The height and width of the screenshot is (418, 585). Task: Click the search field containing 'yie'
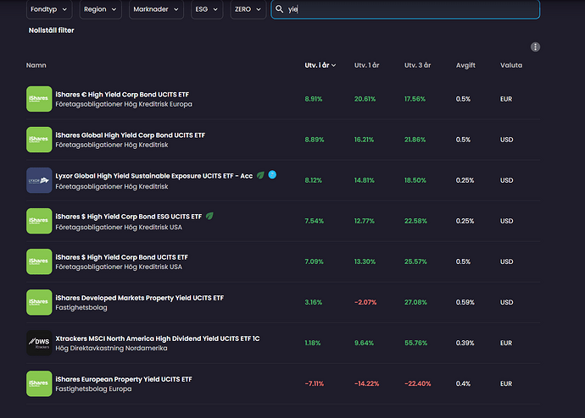[x=405, y=9]
